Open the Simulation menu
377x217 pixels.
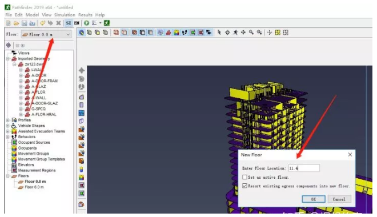pos(65,15)
